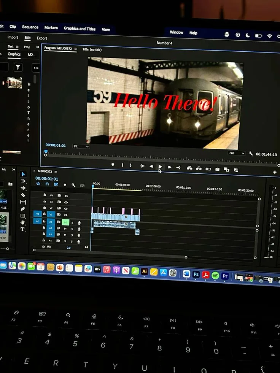
Task: Expand Text panel hamburger menu
Action: 17,47
